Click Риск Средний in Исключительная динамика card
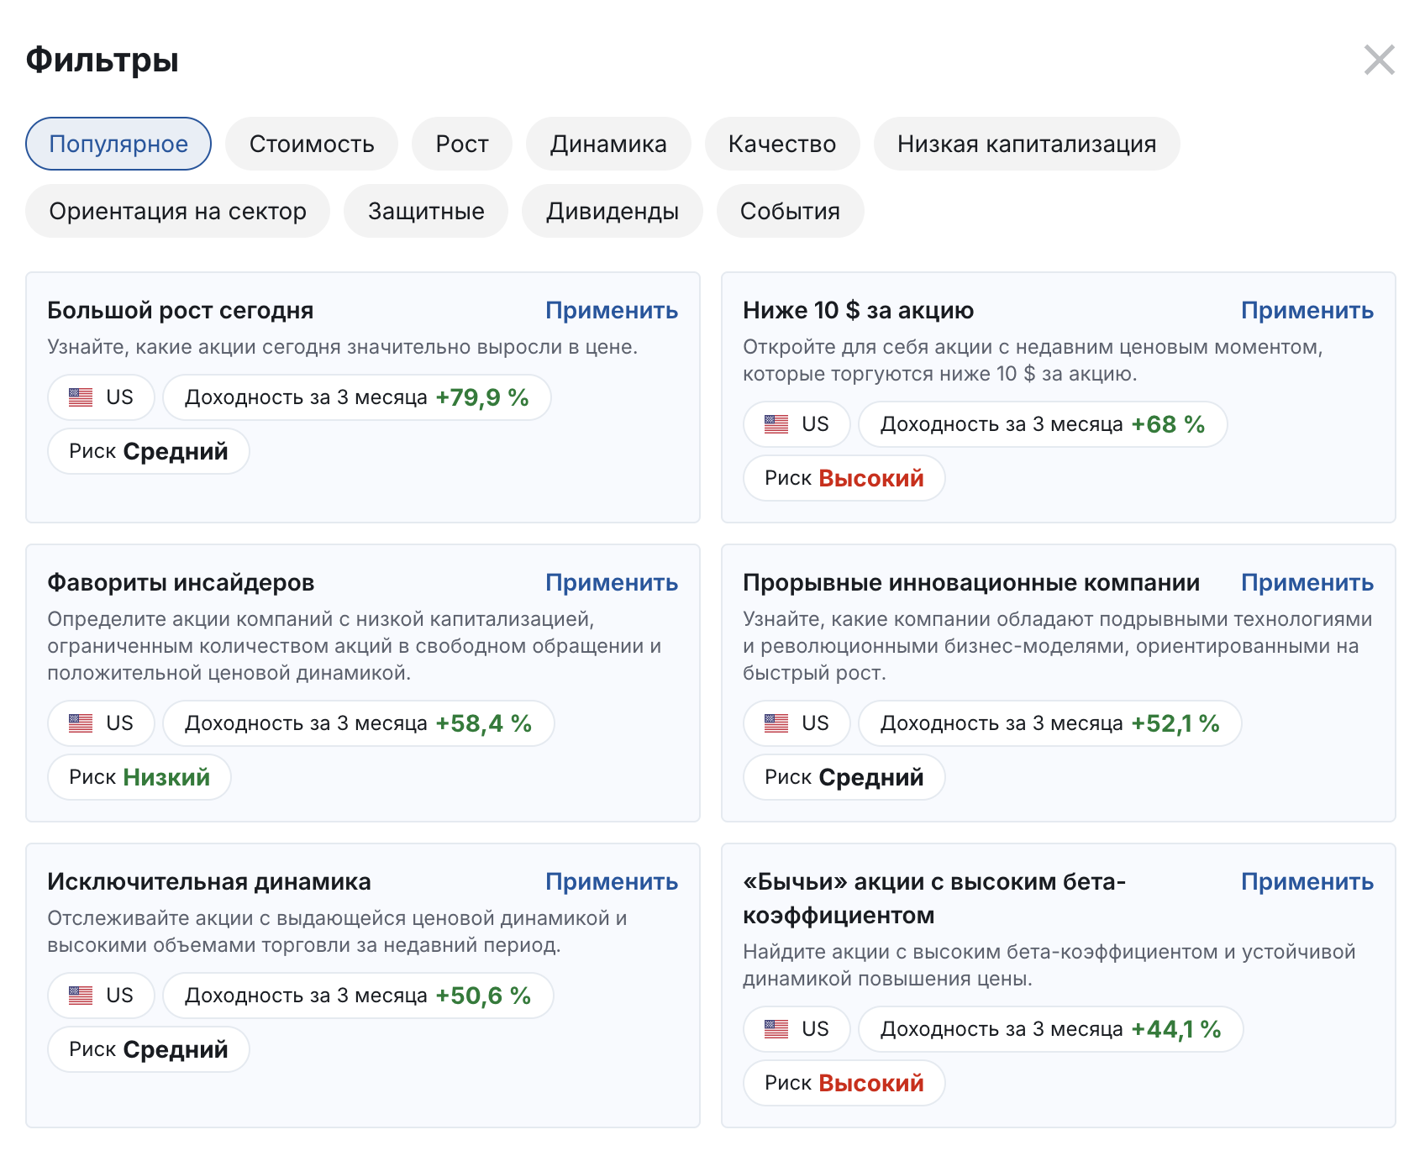 click(x=149, y=1049)
